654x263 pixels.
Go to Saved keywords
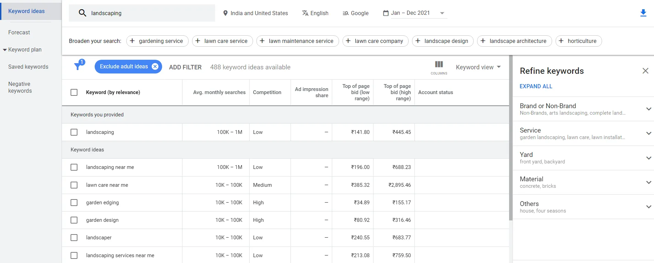pos(28,67)
